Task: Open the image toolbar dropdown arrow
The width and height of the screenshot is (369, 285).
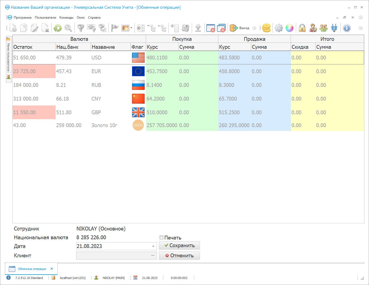Action: [x=131, y=28]
